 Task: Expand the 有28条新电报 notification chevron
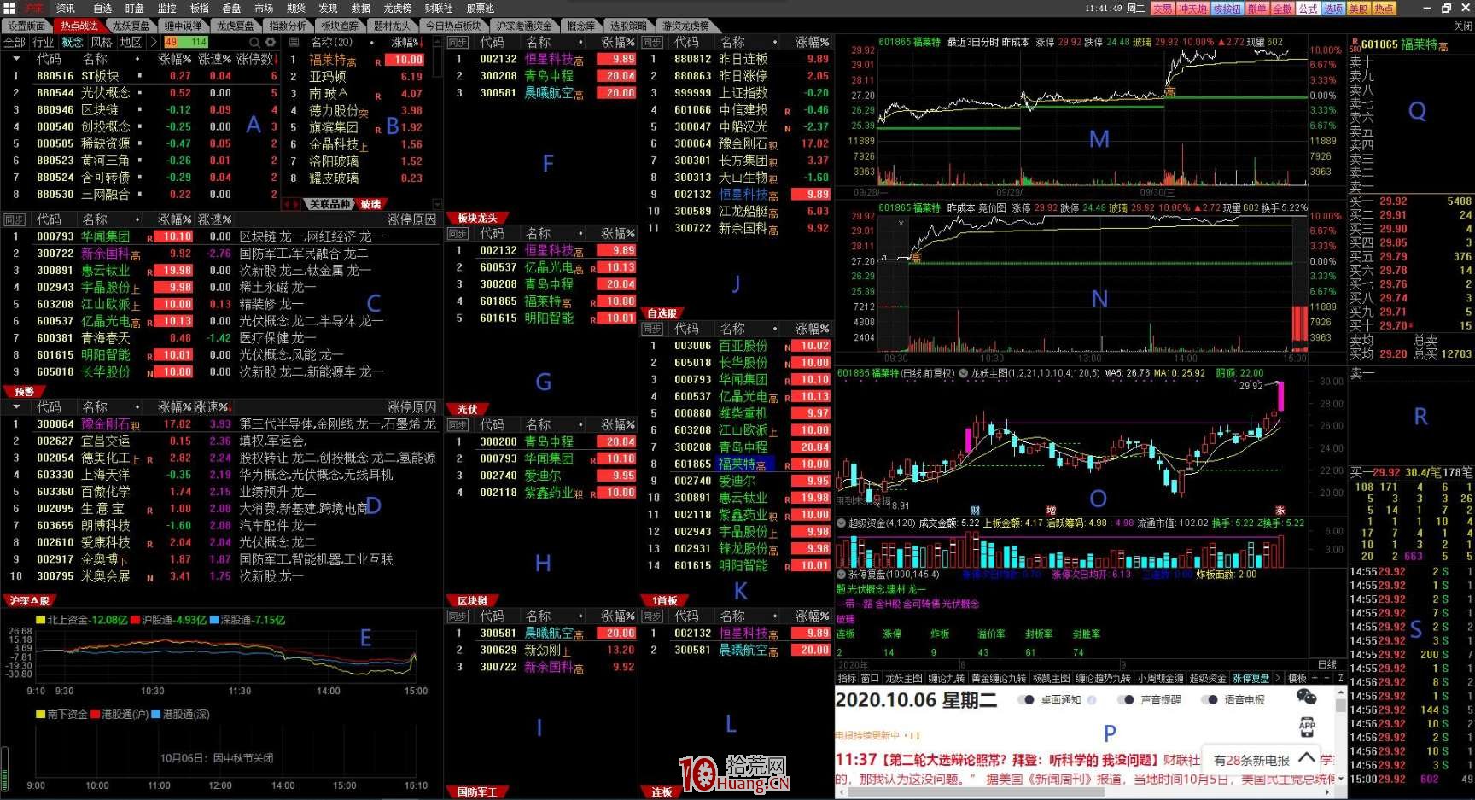(1306, 758)
